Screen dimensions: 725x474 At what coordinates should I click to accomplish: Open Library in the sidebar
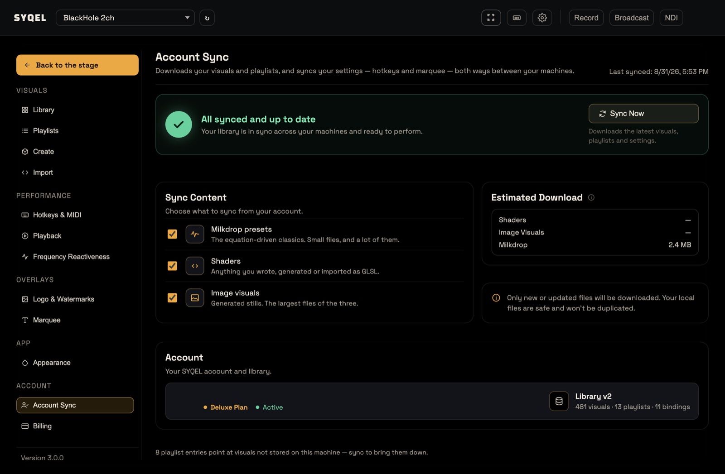point(75,110)
